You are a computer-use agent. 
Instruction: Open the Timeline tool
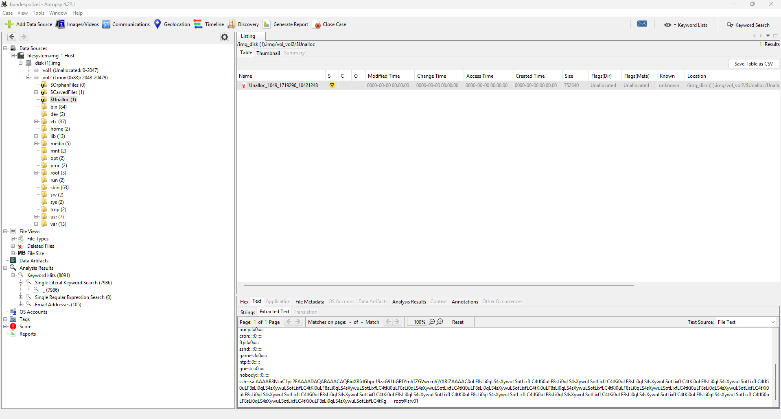pos(198,24)
